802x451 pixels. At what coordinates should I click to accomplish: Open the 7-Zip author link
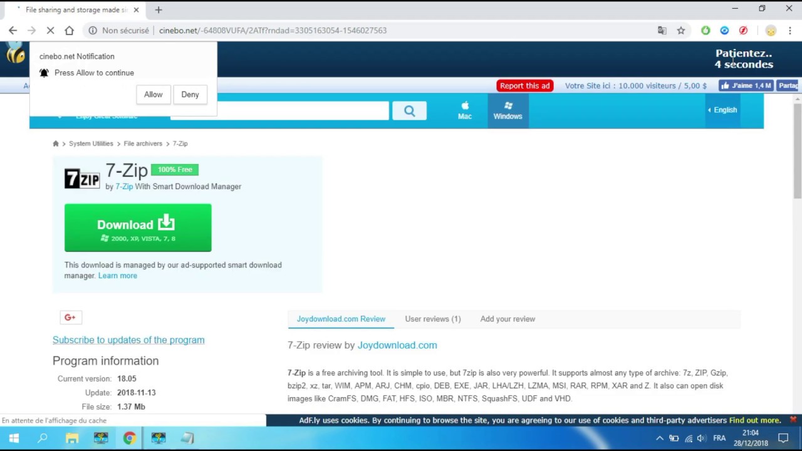coord(124,187)
